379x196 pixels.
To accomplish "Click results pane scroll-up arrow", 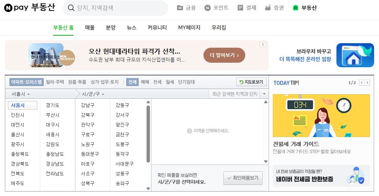I will pyautogui.click(x=266, y=102).
